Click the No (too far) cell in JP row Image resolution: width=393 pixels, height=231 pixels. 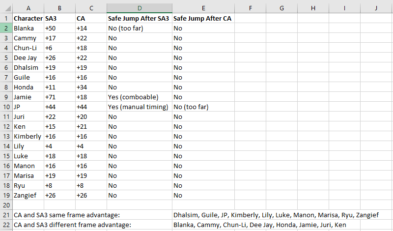[203, 107]
